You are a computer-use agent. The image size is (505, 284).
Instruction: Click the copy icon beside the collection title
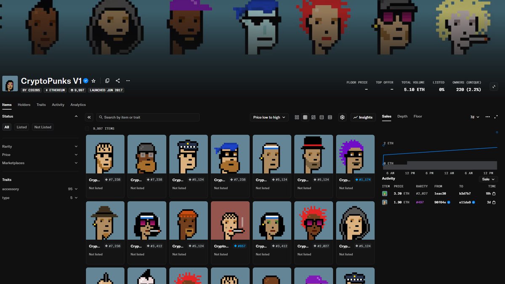point(107,81)
